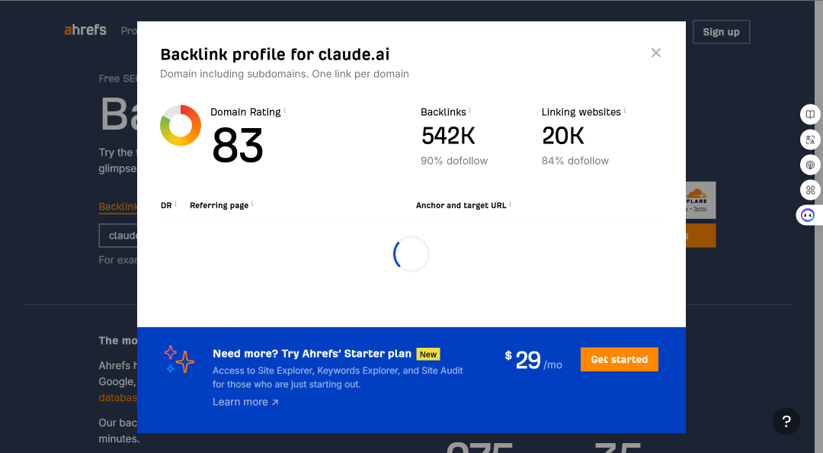
Task: Select the Backlink tab behind the dialog
Action: [118, 207]
